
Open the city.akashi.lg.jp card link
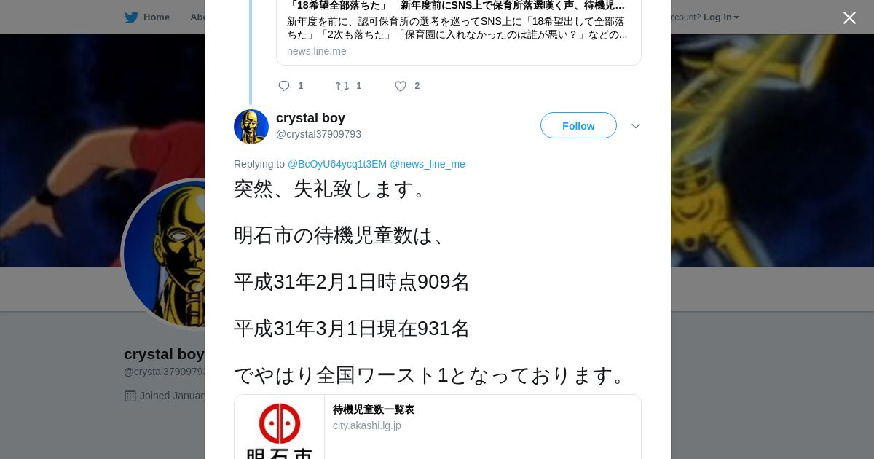367,425
